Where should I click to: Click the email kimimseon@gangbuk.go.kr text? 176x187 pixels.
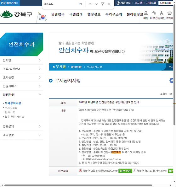(106, 159)
